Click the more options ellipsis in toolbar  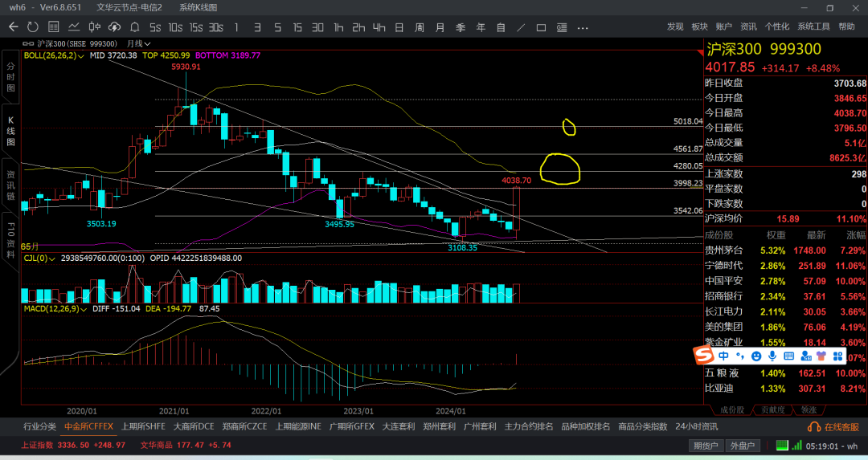[583, 27]
